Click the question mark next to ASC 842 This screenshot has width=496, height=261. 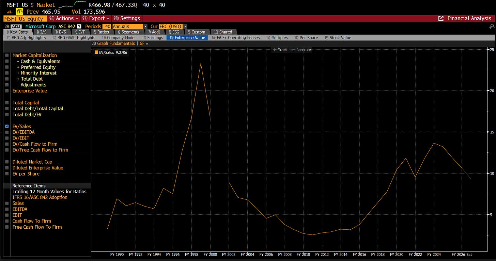click(79, 26)
